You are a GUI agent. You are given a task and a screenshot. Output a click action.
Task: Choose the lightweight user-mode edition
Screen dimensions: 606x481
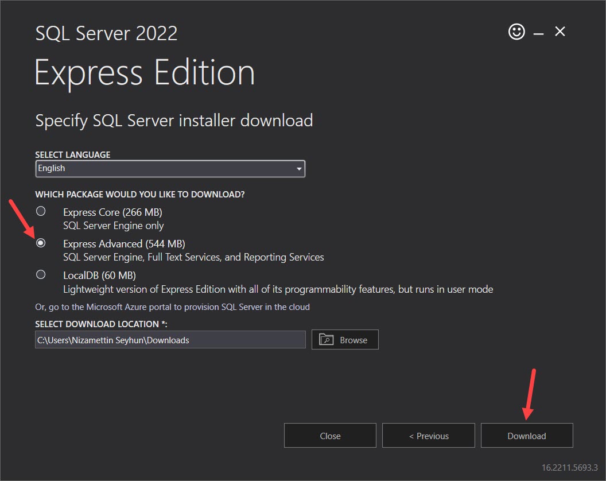coord(41,274)
